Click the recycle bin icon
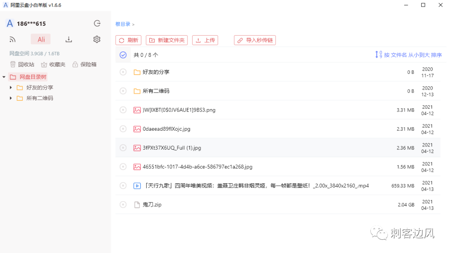Screen dimensions: 449x253 (x=13, y=65)
